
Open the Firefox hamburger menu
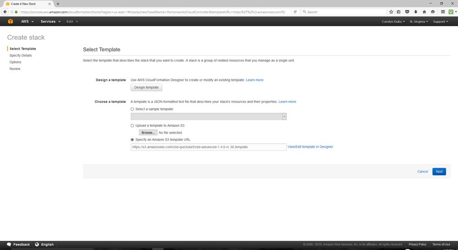(443, 12)
